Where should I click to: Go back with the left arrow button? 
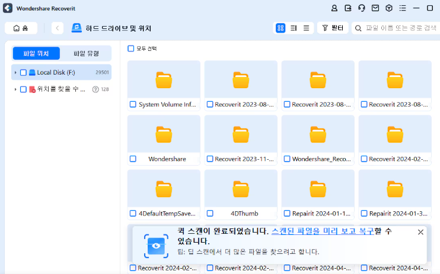point(58,28)
